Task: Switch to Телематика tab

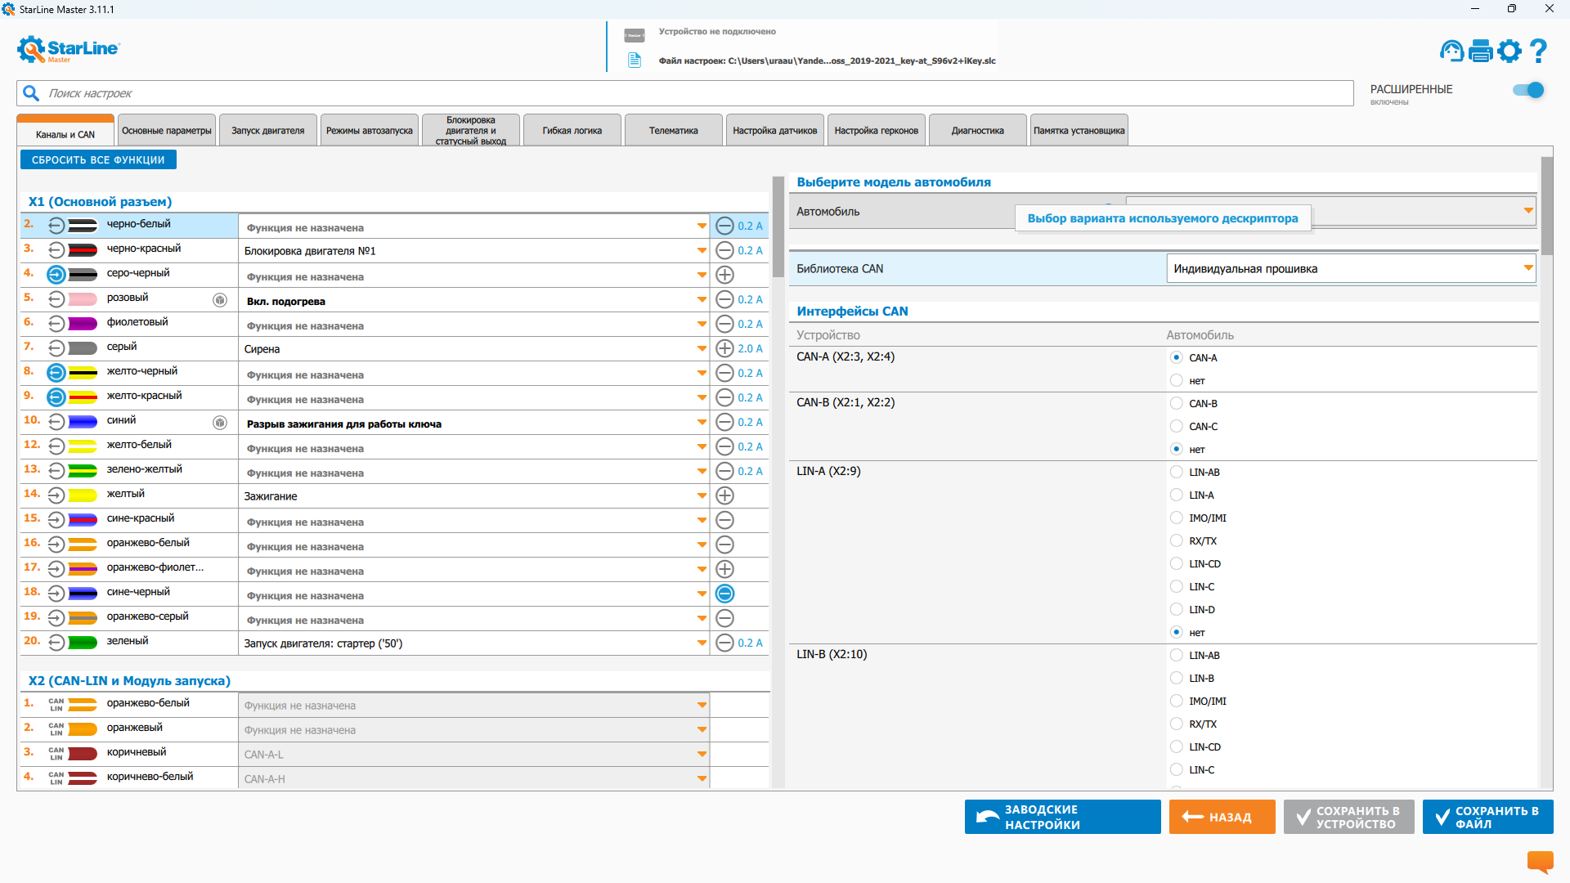Action: [673, 131]
